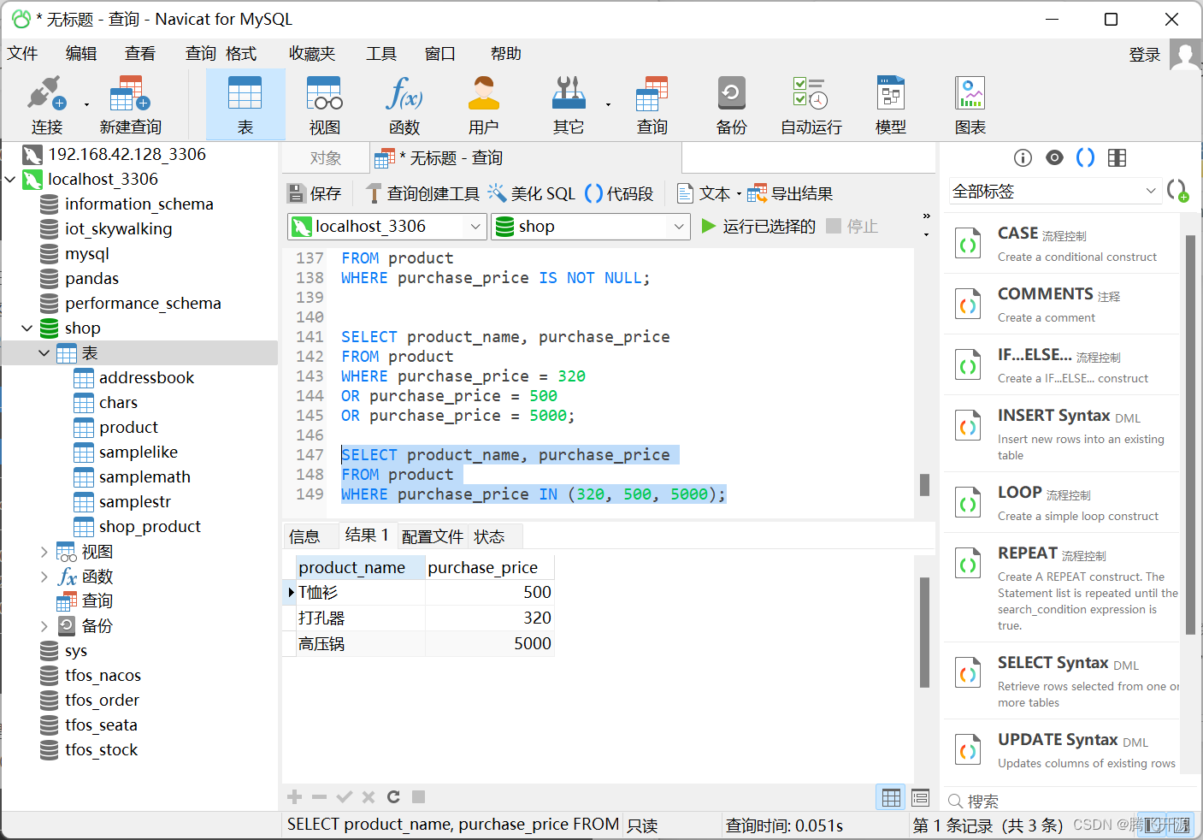This screenshot has height=840, width=1203.
Task: Select the 表 (Table) toolbar icon
Action: [245, 104]
